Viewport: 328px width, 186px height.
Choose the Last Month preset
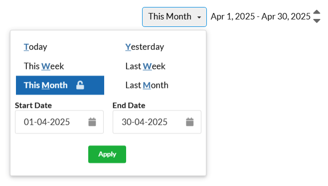pyautogui.click(x=147, y=85)
